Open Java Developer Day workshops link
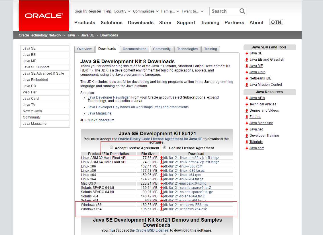 [138, 107]
